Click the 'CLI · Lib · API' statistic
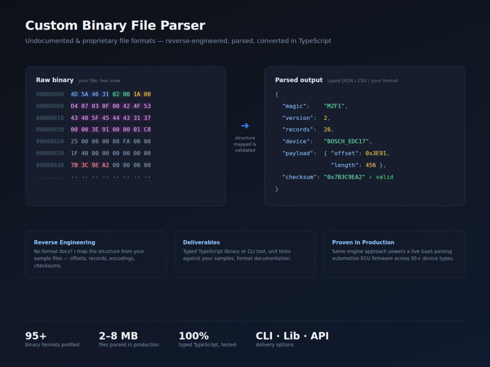This screenshot has width=490, height=367. [x=292, y=336]
